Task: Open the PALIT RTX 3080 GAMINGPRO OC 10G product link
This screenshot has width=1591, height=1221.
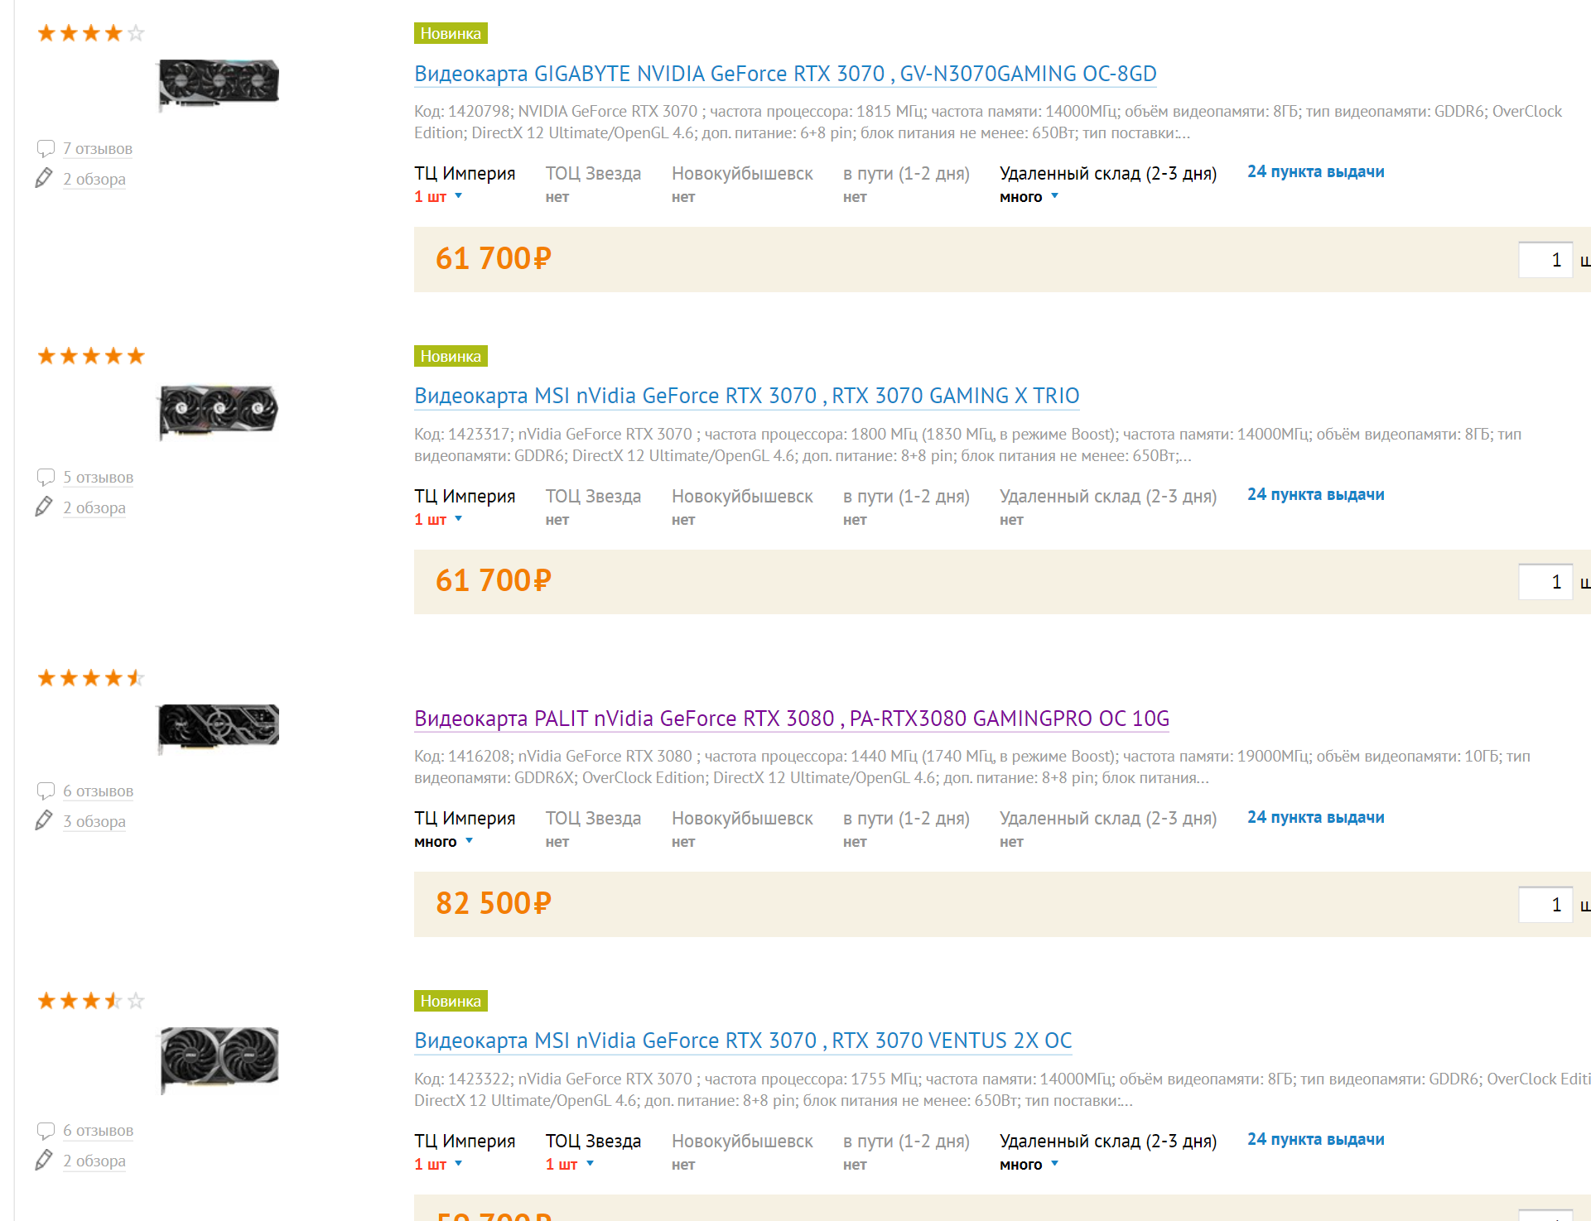Action: 792,719
